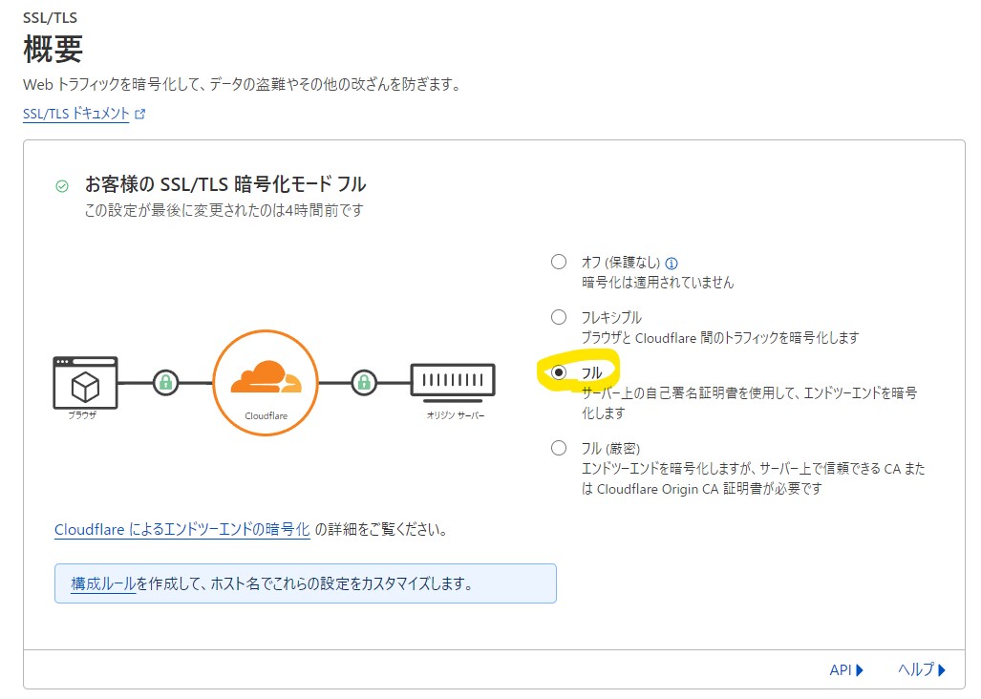Click lock icon between Cloudflare and origin server
The height and width of the screenshot is (699, 981).
pyautogui.click(x=363, y=383)
